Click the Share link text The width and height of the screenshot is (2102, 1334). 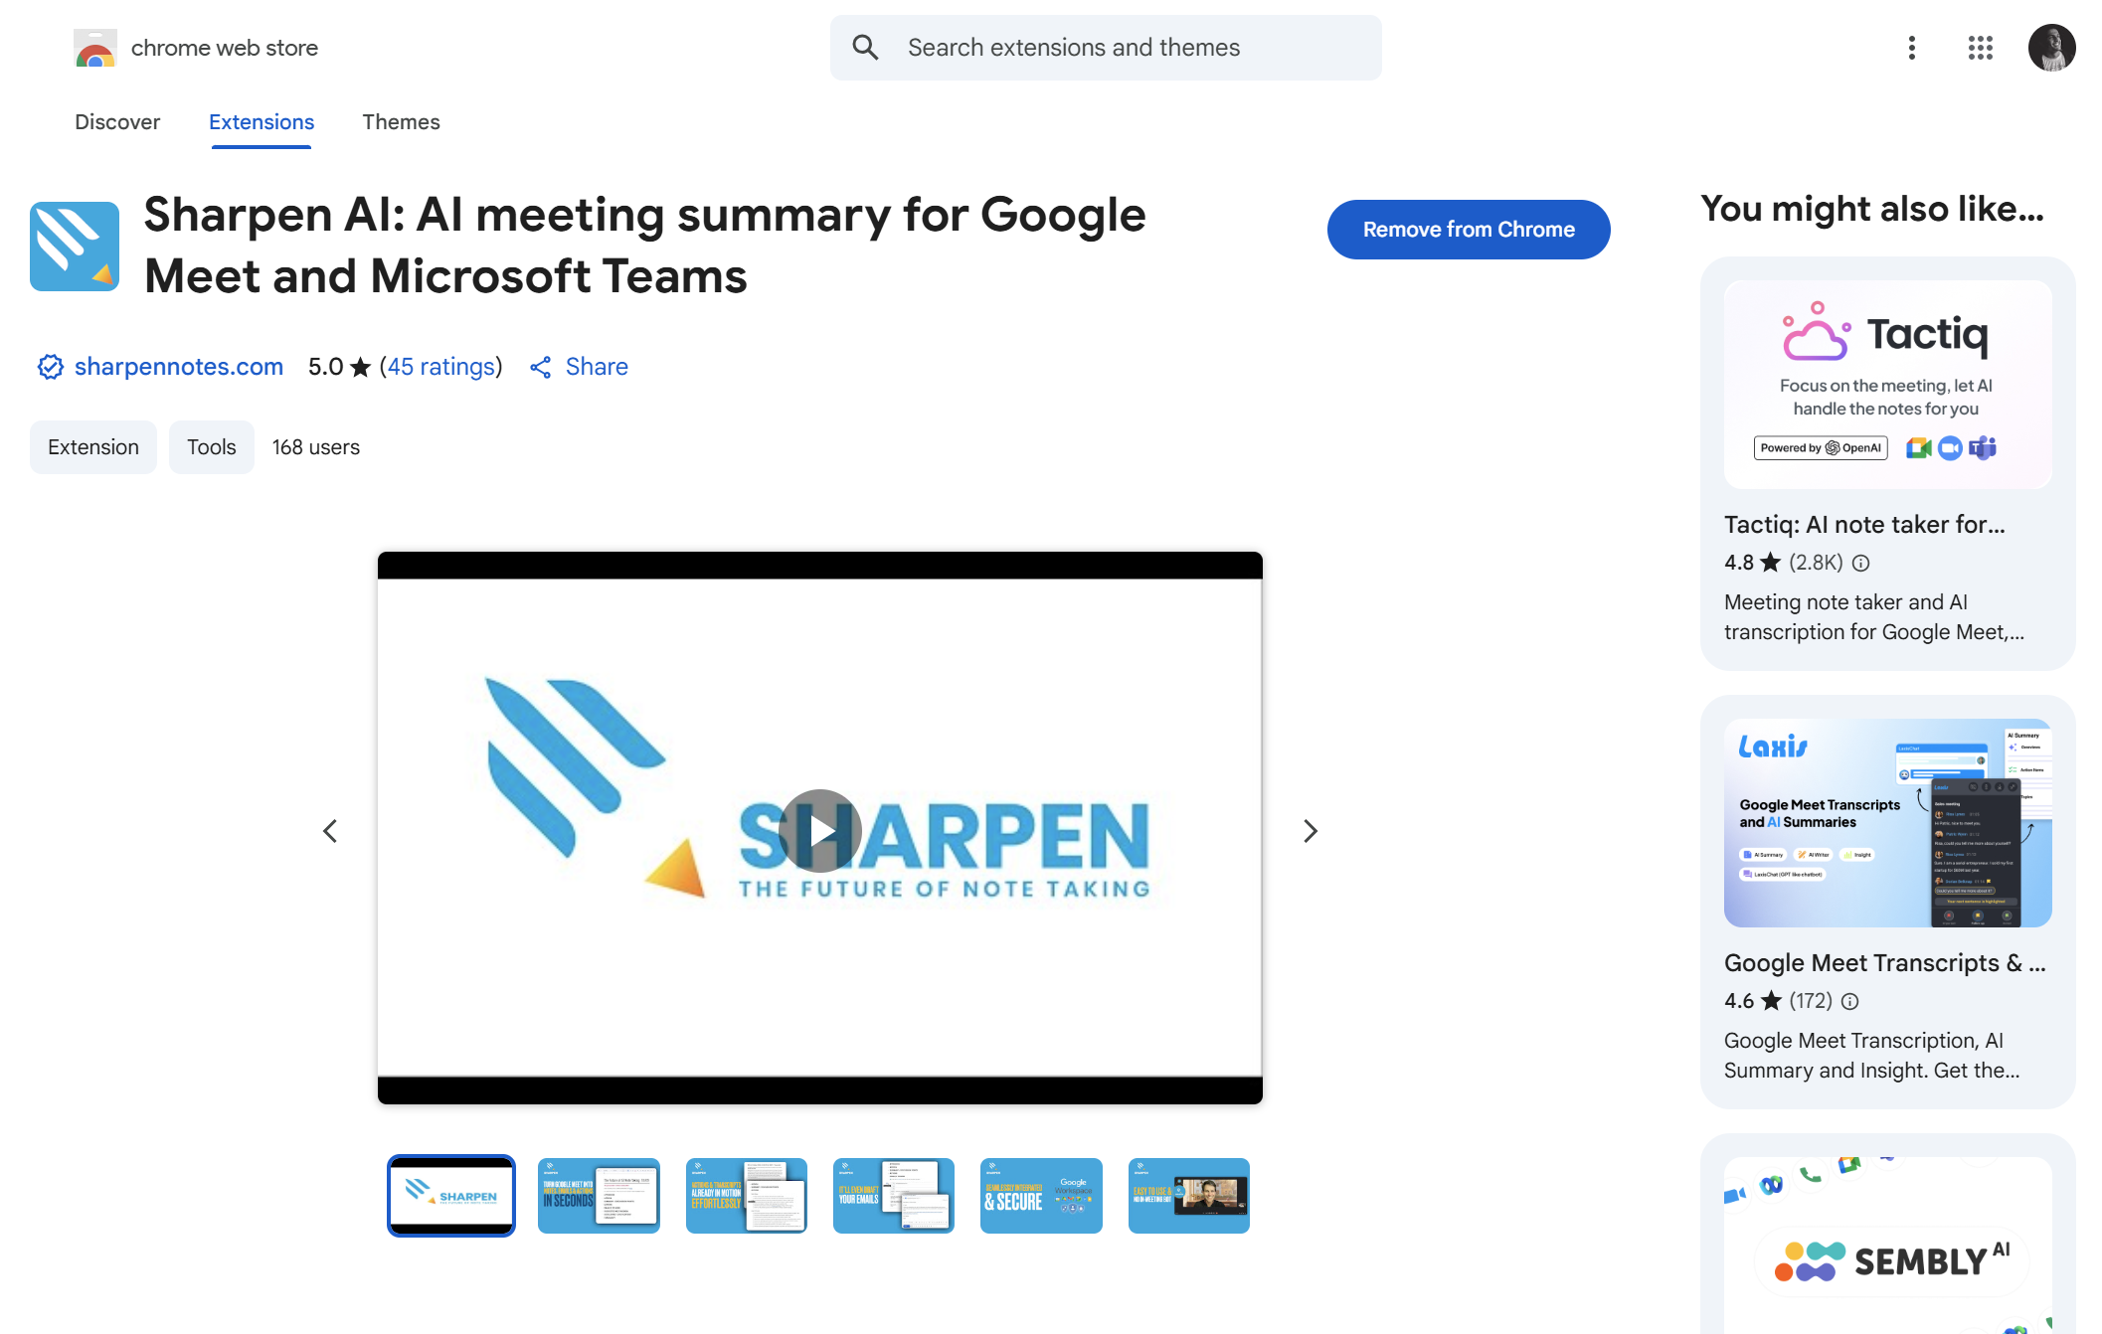[x=597, y=367]
